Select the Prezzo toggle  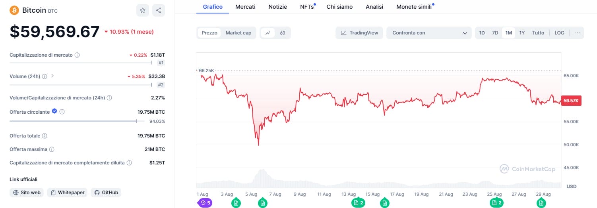click(209, 33)
